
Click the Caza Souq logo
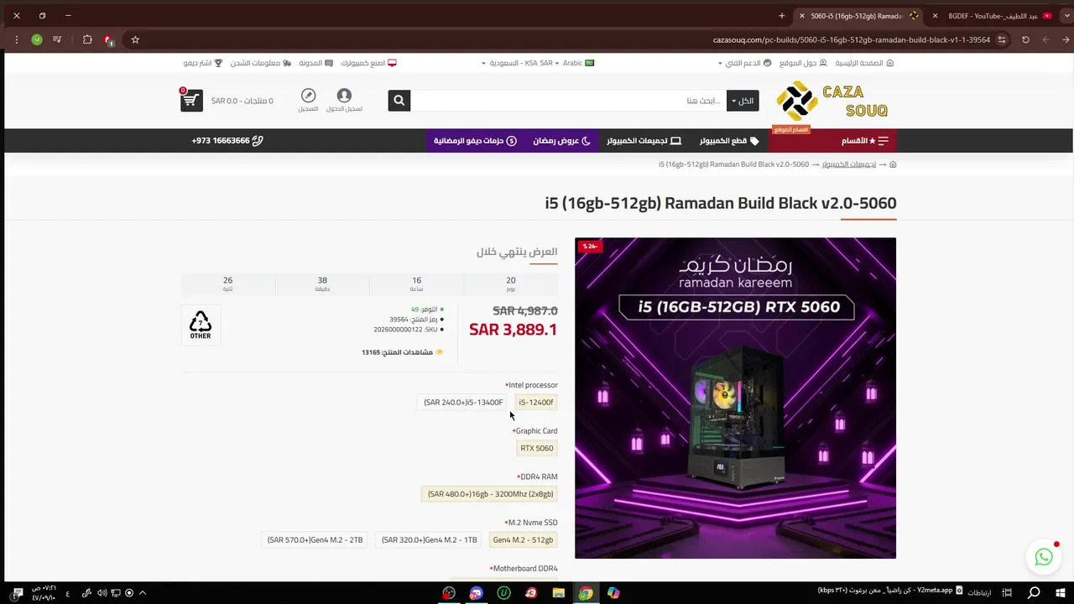tap(832, 101)
